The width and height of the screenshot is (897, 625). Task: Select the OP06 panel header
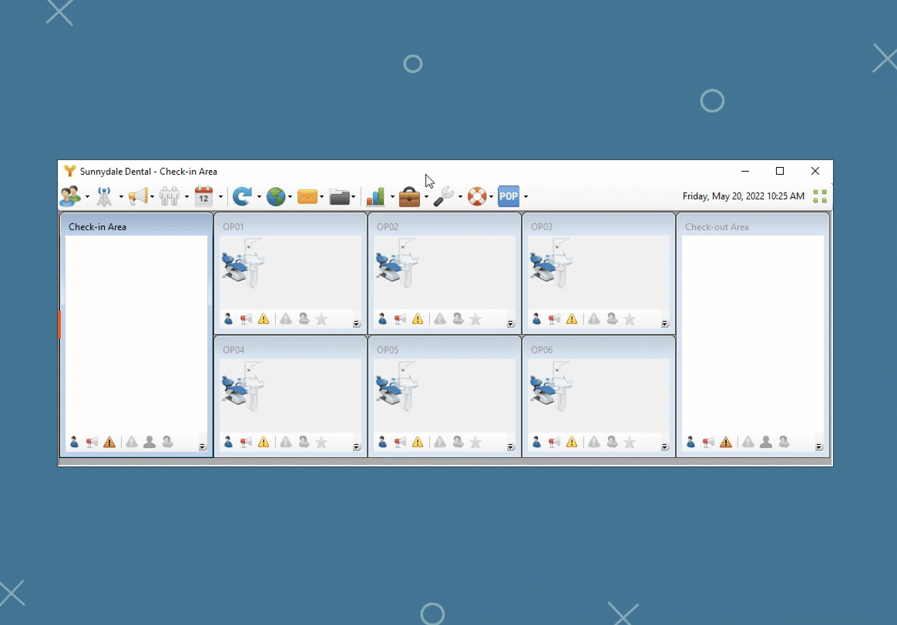[x=598, y=349]
